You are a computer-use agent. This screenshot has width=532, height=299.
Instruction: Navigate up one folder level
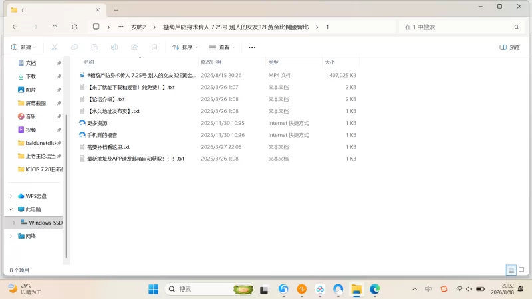click(55, 27)
